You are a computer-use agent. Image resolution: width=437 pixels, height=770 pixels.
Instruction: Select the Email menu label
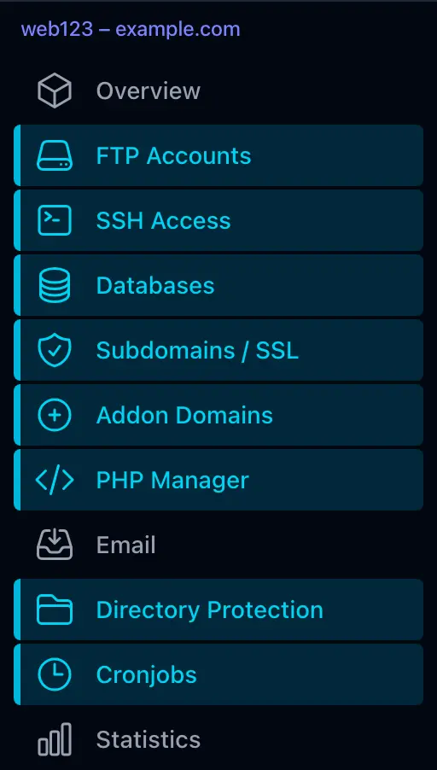click(x=125, y=545)
